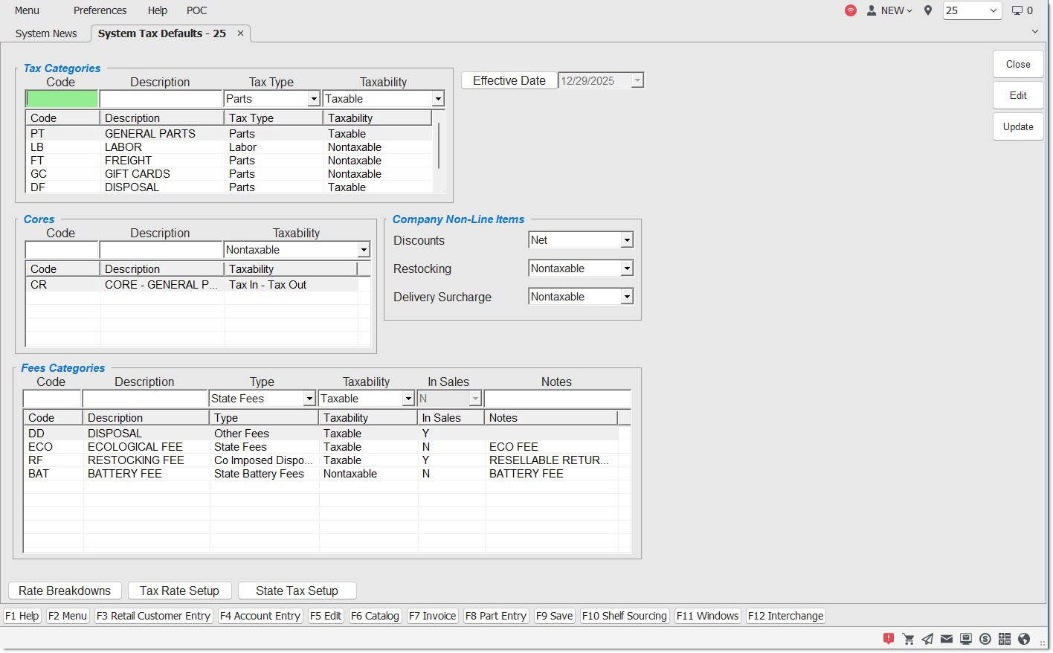Select the BATTERY FEE row in Fees Categories

tap(124, 474)
